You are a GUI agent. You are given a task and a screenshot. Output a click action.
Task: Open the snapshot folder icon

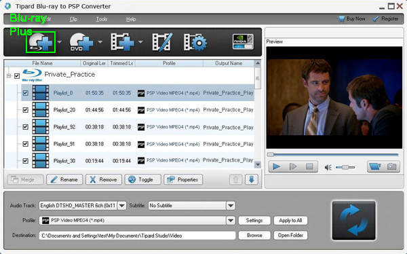375,166
